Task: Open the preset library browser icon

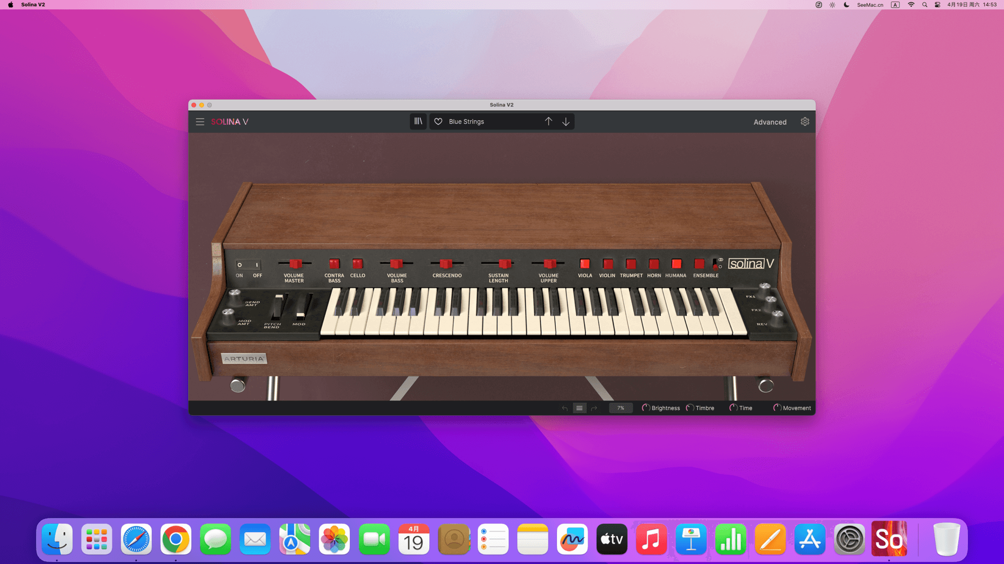Action: point(418,121)
